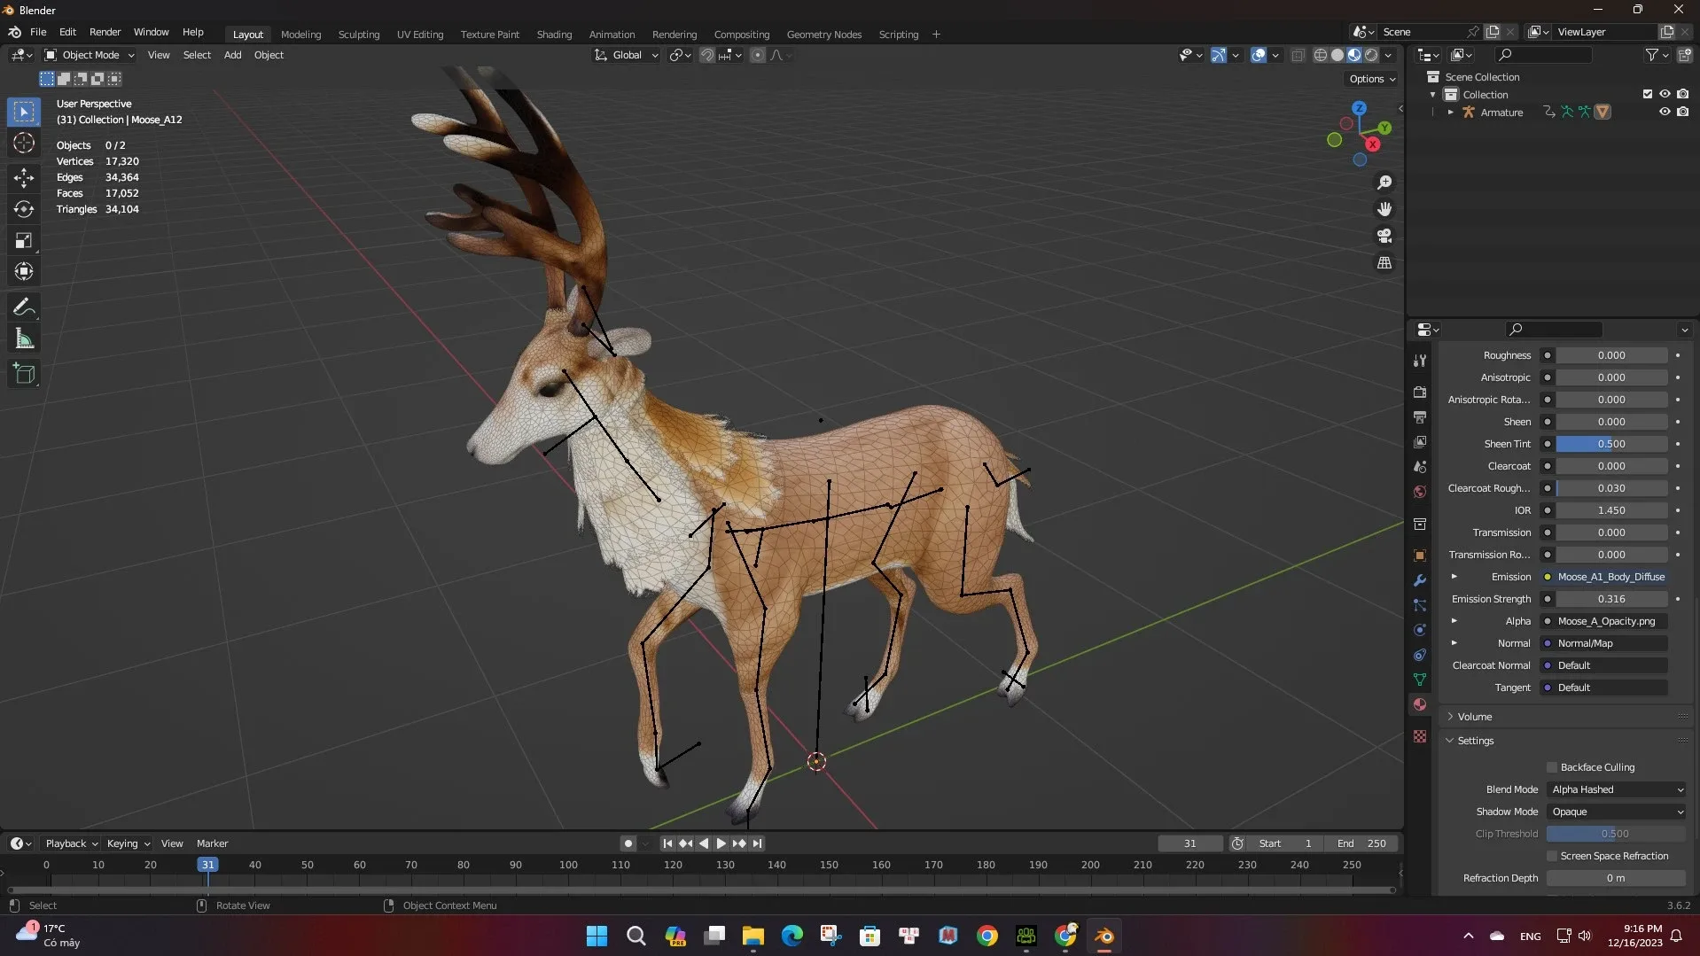Activate the Measure tool
1700x956 pixels.
(x=24, y=338)
